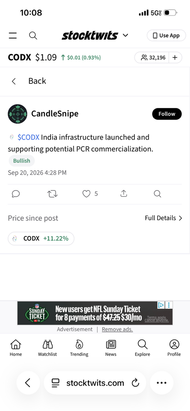Tap the CODX +11.22% price chip

click(41, 239)
